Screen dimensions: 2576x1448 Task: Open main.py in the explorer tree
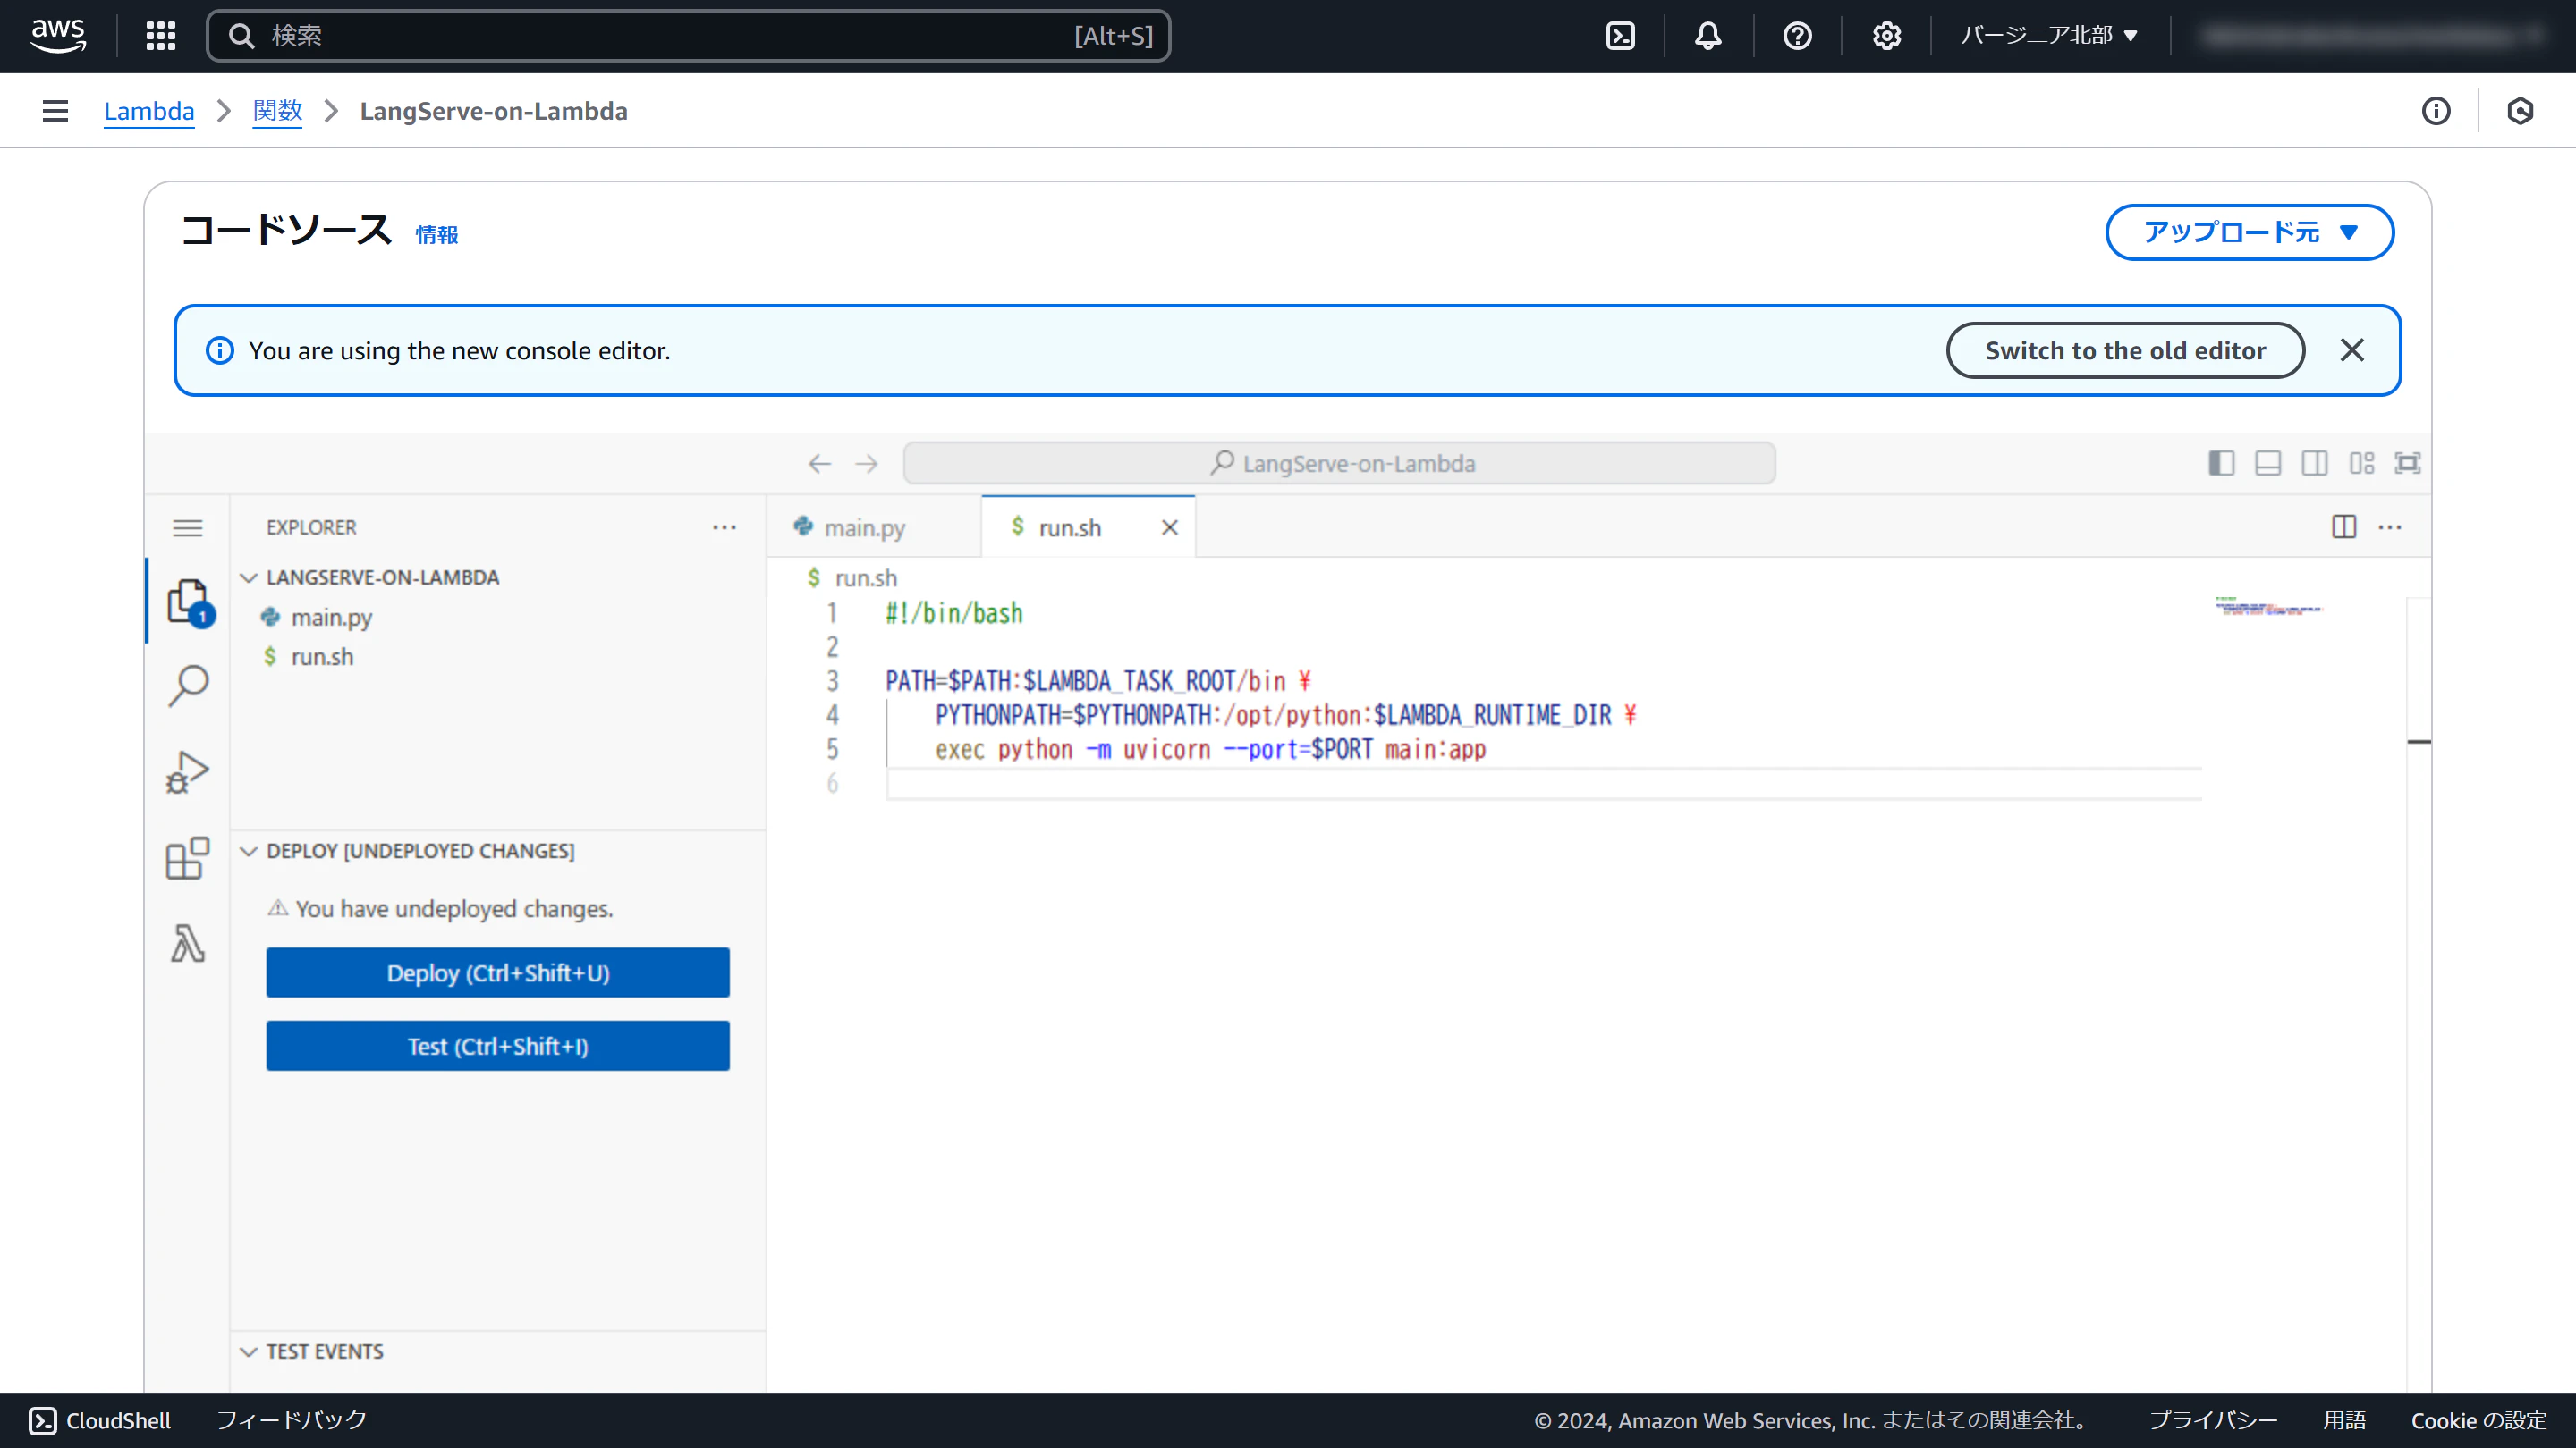tap(498, 618)
